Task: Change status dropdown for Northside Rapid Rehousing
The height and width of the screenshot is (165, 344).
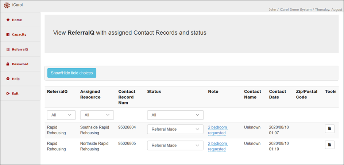Action: (175, 145)
